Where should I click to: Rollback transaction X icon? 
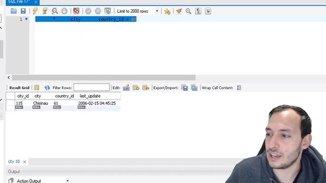[98, 11]
